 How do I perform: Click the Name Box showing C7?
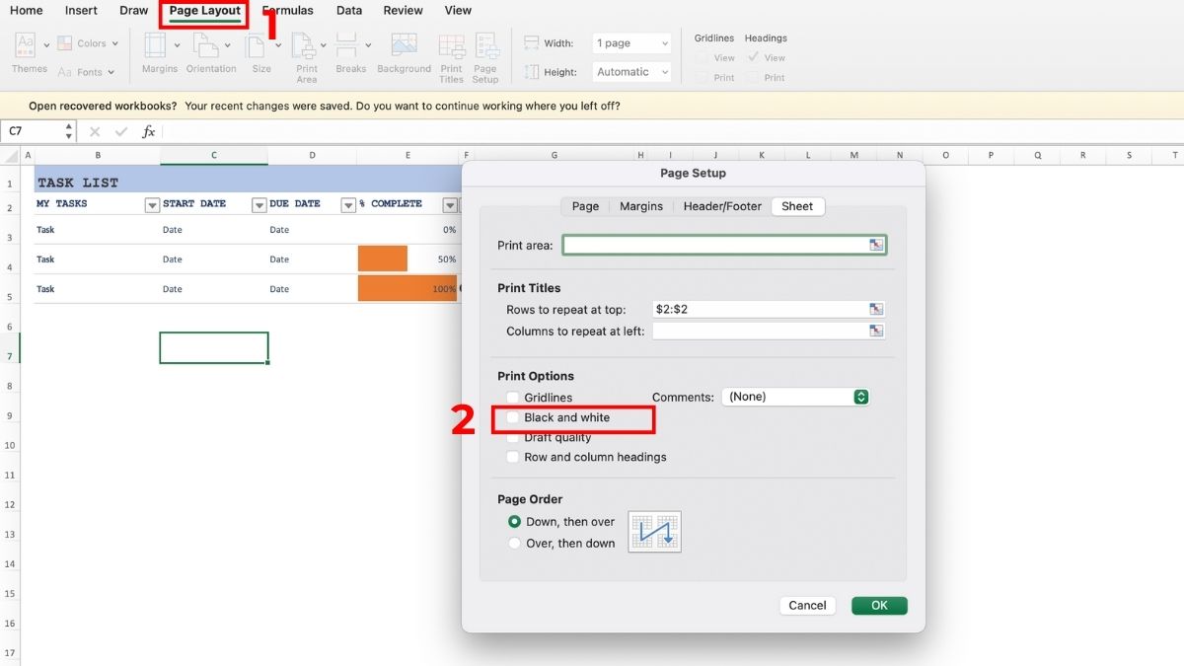tap(33, 130)
